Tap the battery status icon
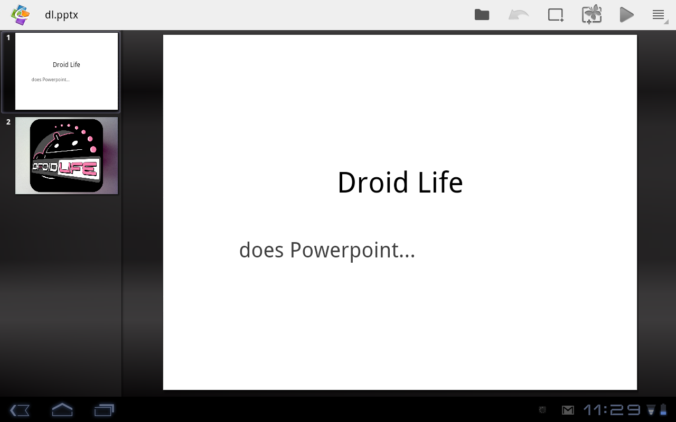Screen dimensions: 676x422 pos(663,410)
